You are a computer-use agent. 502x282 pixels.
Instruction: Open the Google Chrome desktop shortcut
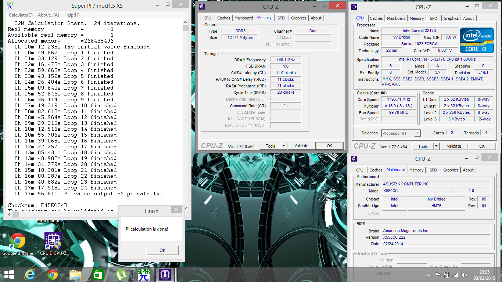click(18, 244)
